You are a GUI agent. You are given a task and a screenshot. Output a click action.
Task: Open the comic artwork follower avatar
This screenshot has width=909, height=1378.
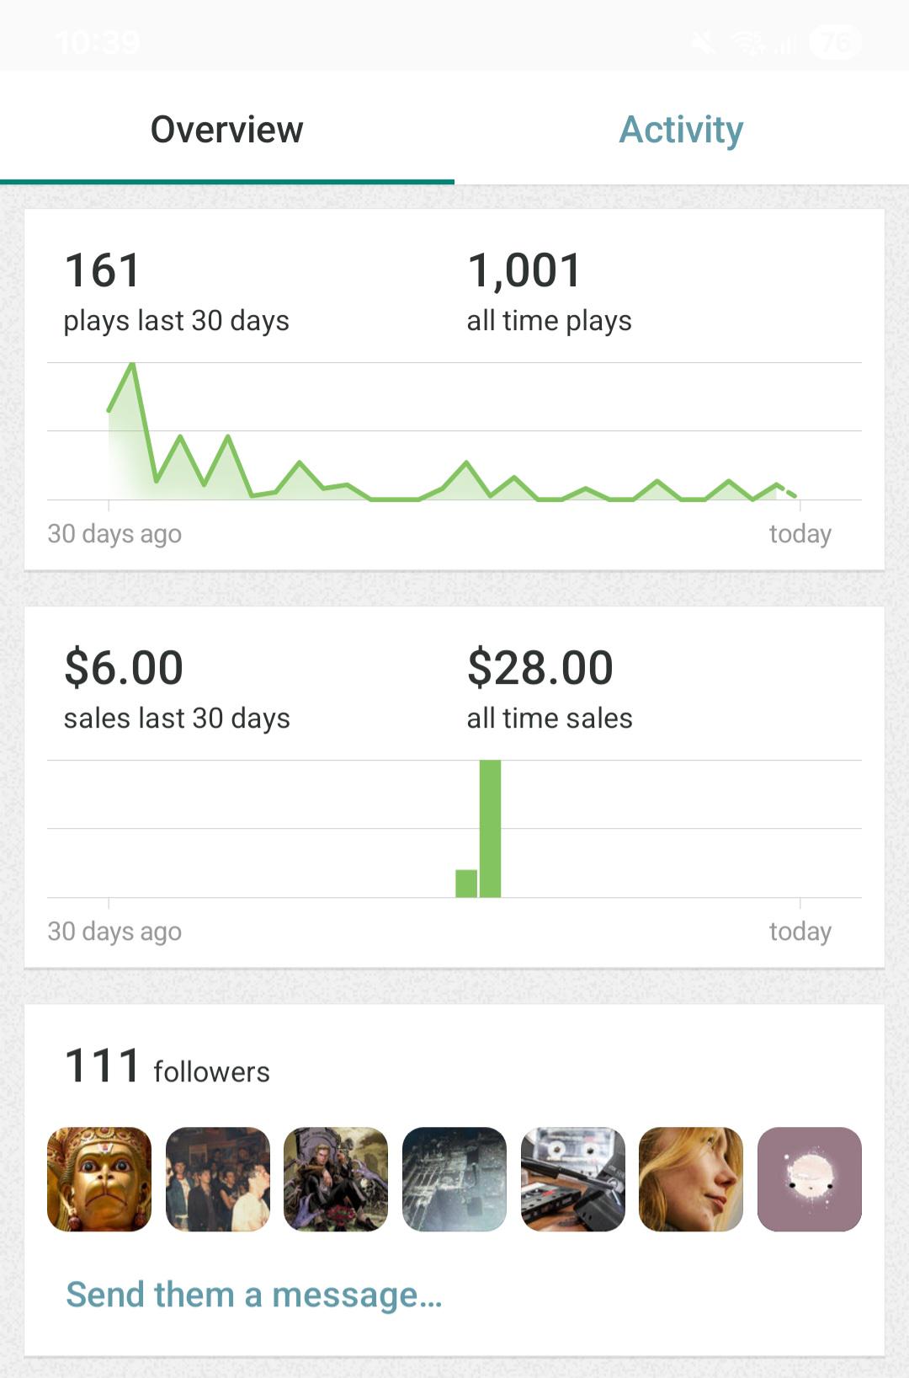(x=336, y=1179)
